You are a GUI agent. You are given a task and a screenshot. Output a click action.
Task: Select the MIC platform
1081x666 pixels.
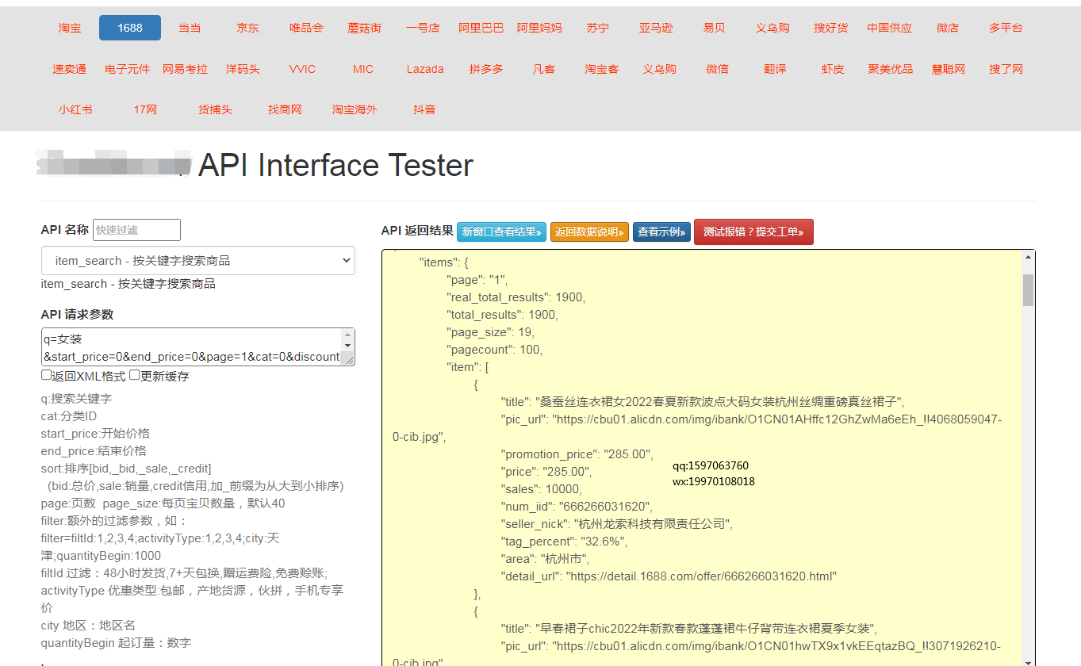363,69
